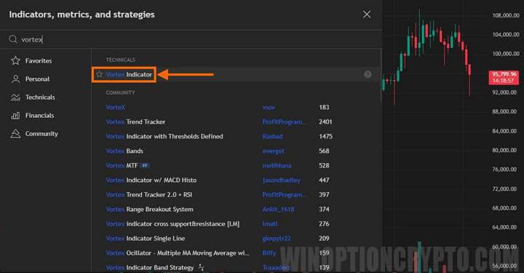Add Vortex MTF script
Screen dimensions: 524x273
[122, 165]
